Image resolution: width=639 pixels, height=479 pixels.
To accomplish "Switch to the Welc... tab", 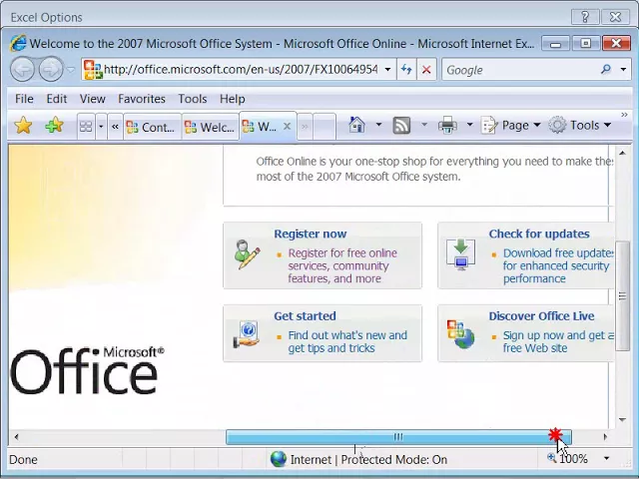I will 211,127.
